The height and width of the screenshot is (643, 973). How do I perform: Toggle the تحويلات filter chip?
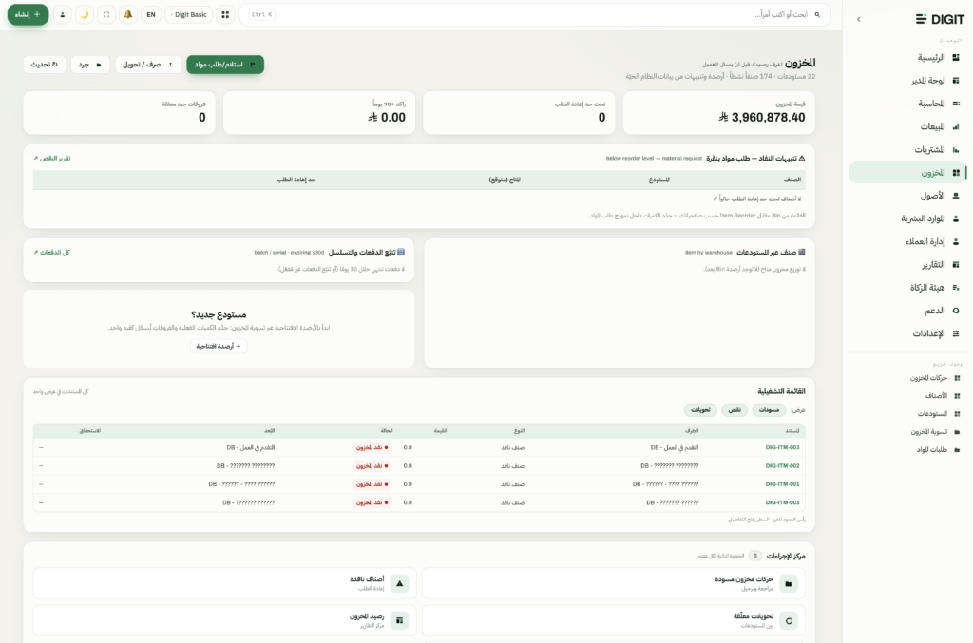coord(700,410)
